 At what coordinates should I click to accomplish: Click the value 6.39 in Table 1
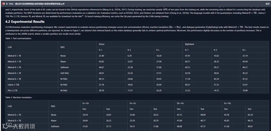[129, 56]
